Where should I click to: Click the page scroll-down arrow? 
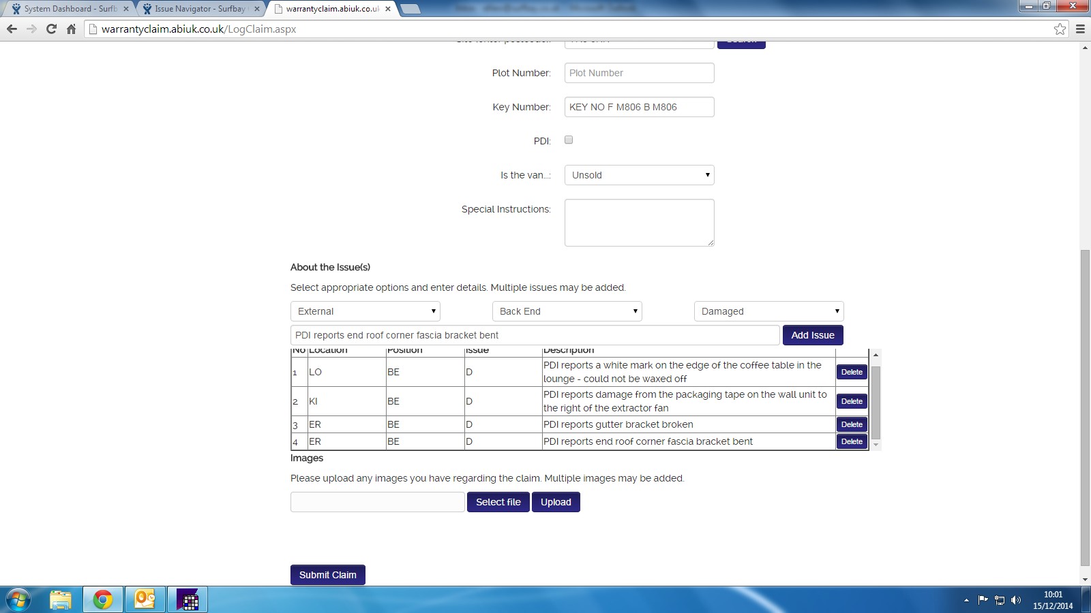(x=1085, y=580)
